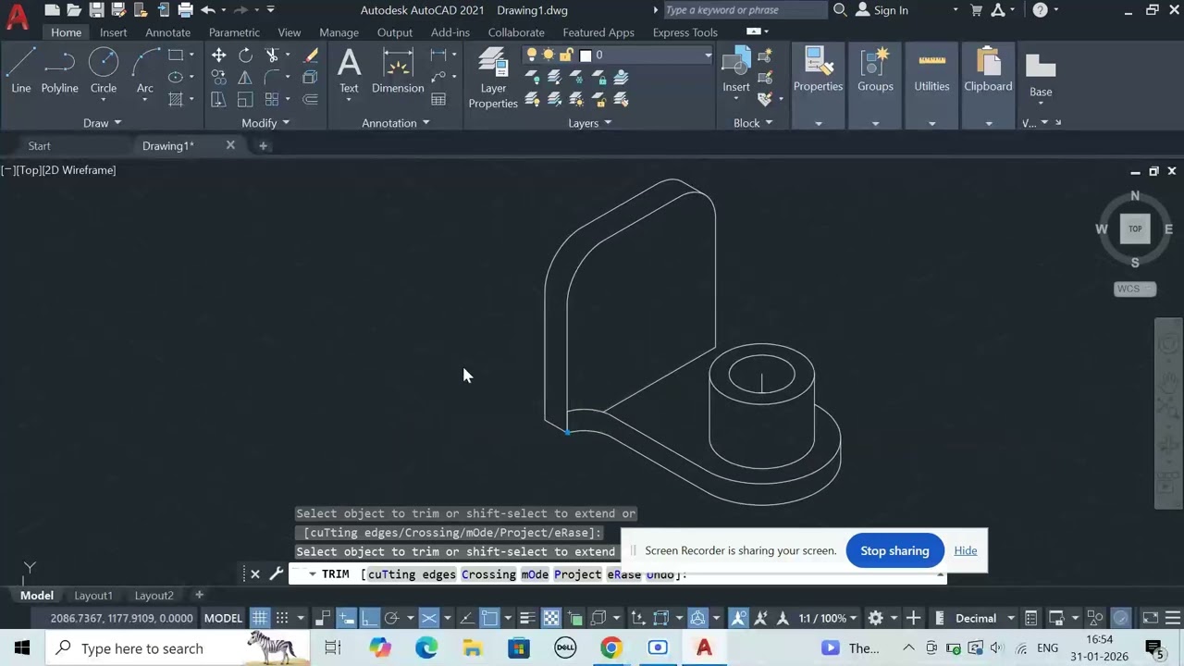Toggle transparency display in status bar

tap(550, 618)
